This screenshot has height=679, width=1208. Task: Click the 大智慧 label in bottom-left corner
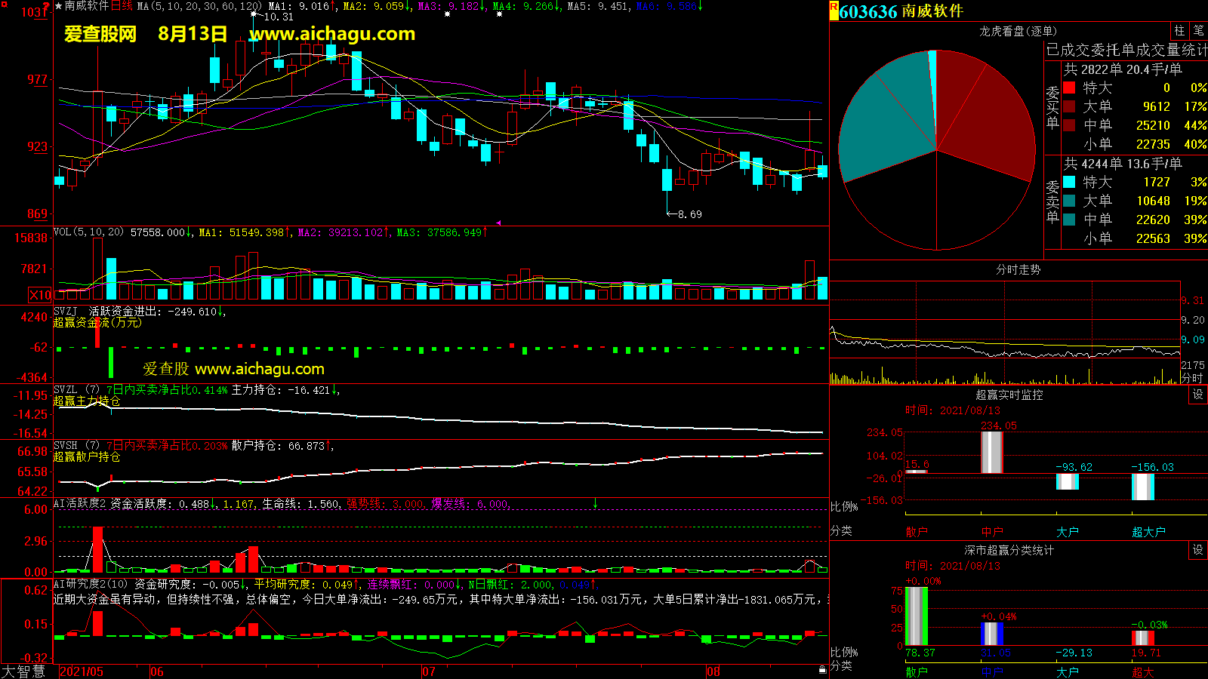(x=23, y=671)
